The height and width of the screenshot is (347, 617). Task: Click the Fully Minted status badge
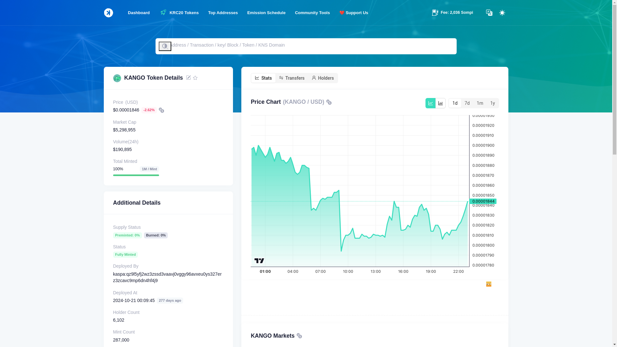point(125,254)
